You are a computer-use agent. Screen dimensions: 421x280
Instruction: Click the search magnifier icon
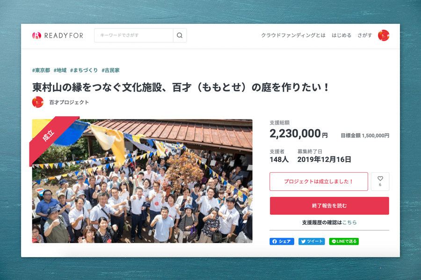[180, 35]
